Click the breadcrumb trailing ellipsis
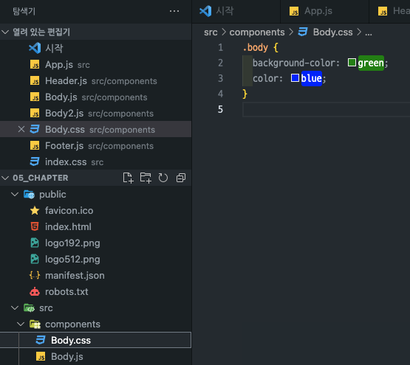Viewport: 410px width, 365px height. 369,33
